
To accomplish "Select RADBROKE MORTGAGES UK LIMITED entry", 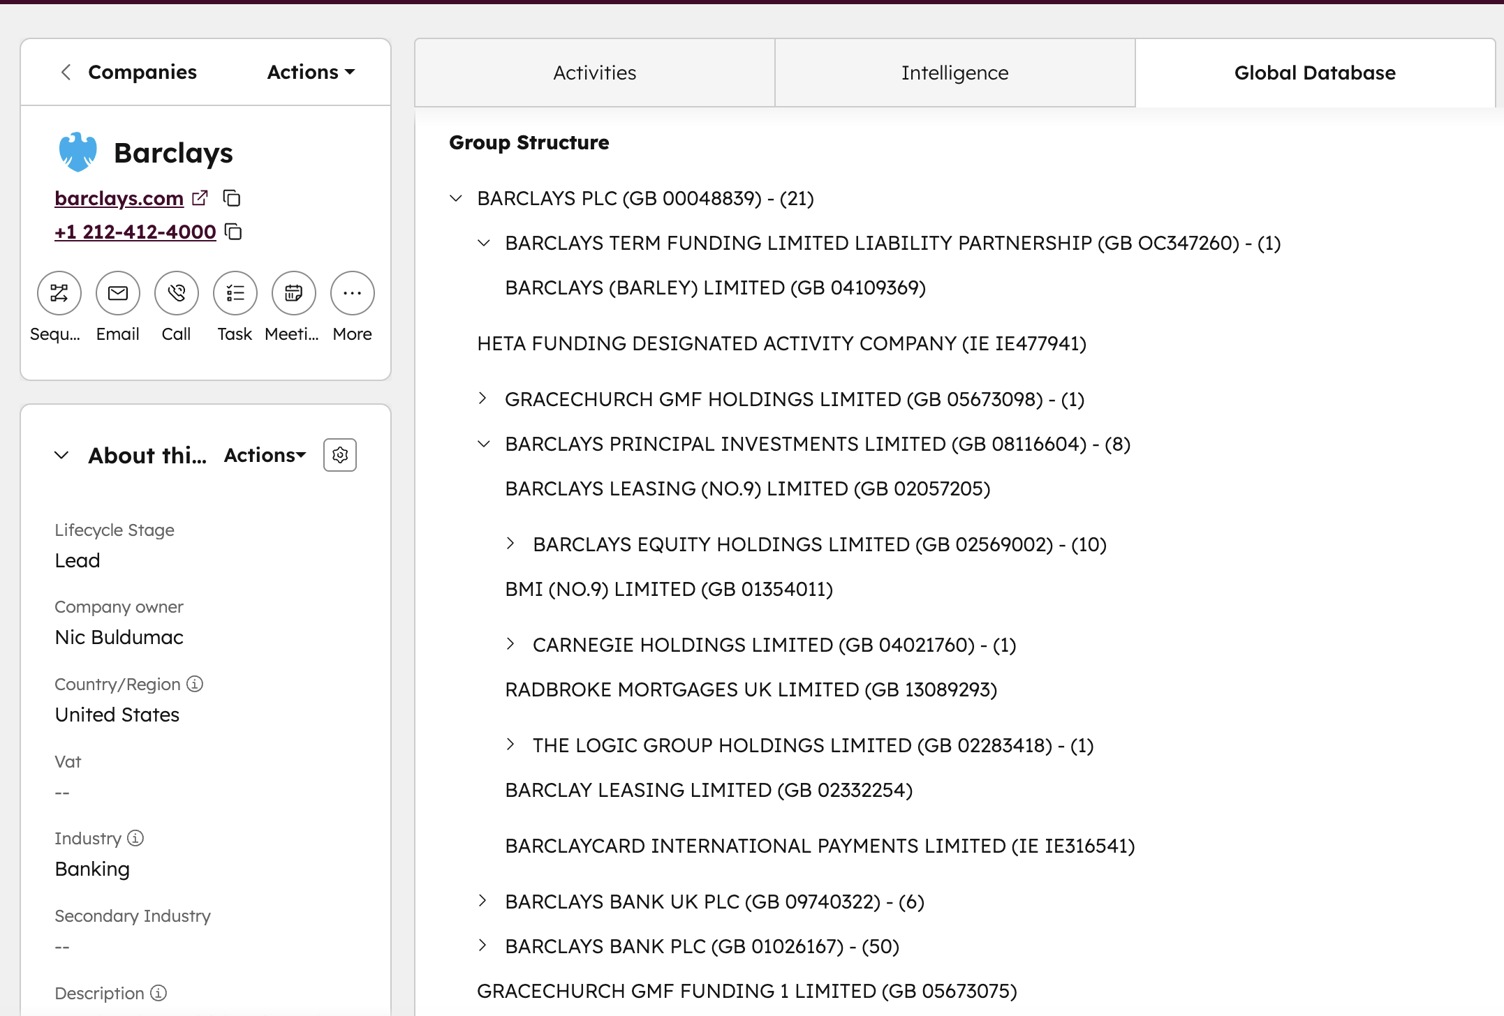I will point(751,689).
